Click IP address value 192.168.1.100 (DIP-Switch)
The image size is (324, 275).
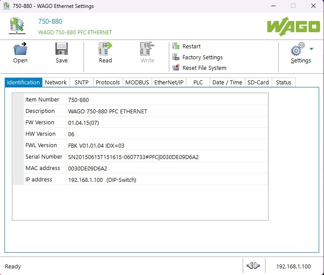coord(102,180)
